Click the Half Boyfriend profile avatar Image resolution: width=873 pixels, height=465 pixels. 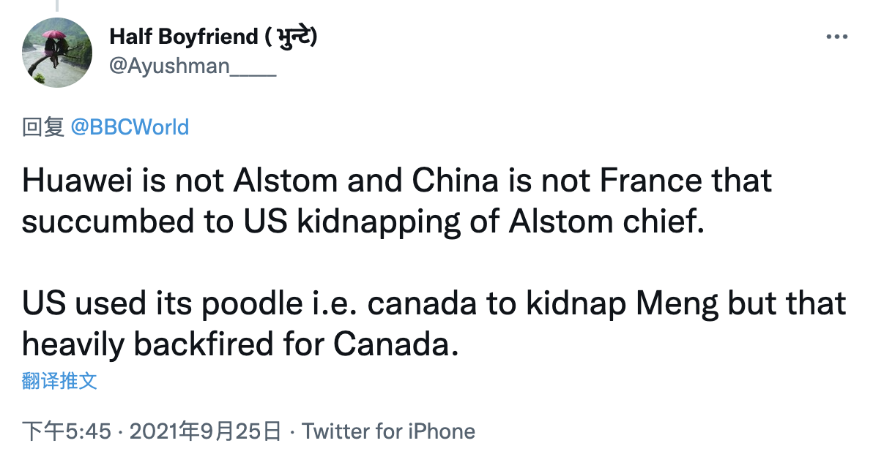[x=57, y=53]
